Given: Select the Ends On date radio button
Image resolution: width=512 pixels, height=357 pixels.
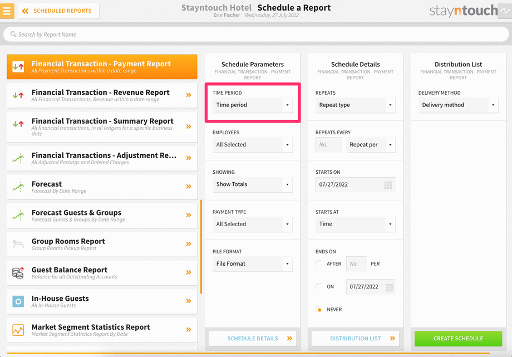Looking at the screenshot, I should [x=319, y=287].
